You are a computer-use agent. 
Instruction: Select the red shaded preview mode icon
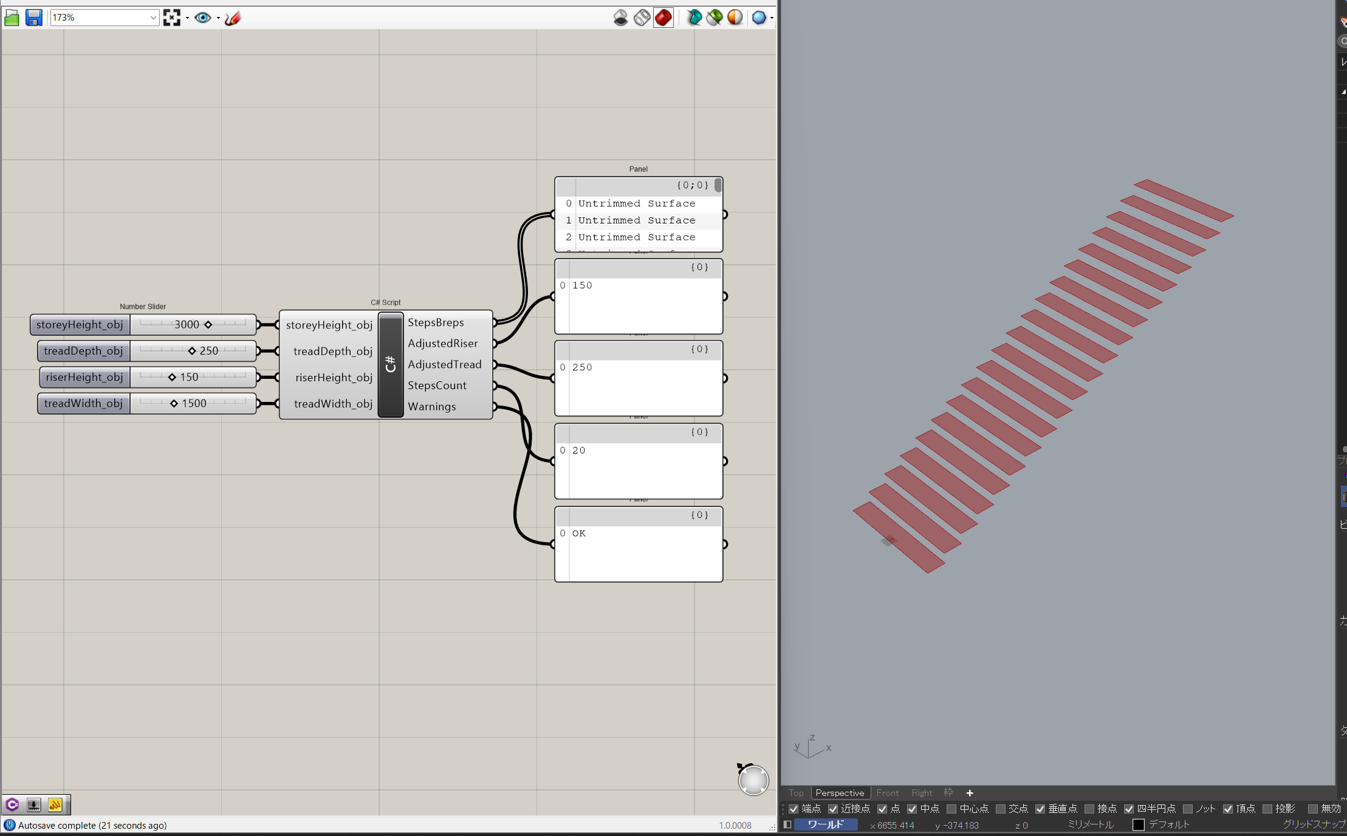click(663, 18)
